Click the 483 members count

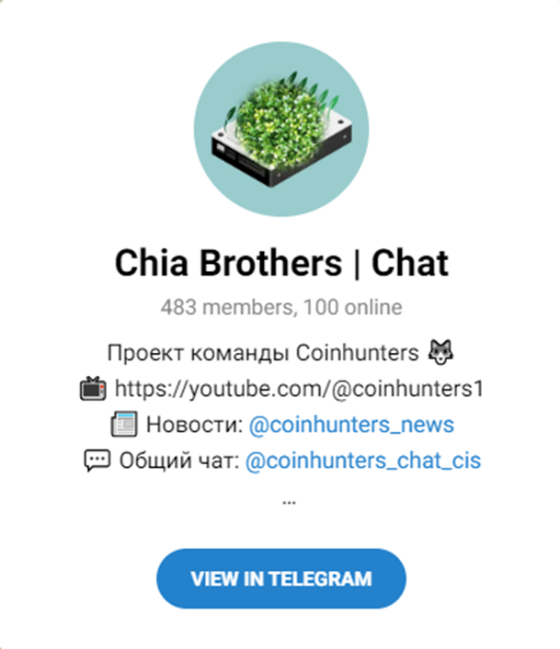coord(227,308)
